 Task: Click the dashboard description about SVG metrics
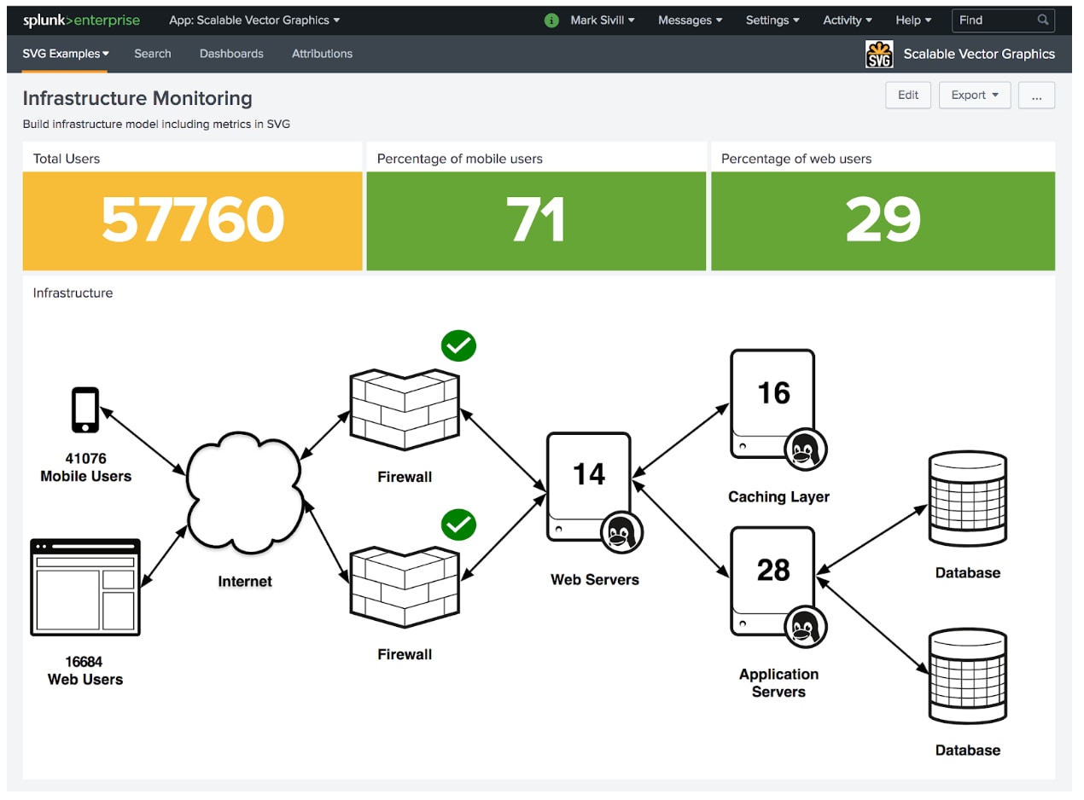[x=156, y=125]
